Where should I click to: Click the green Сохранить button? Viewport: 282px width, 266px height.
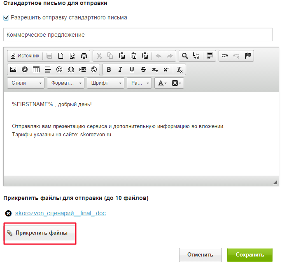tap(250, 254)
